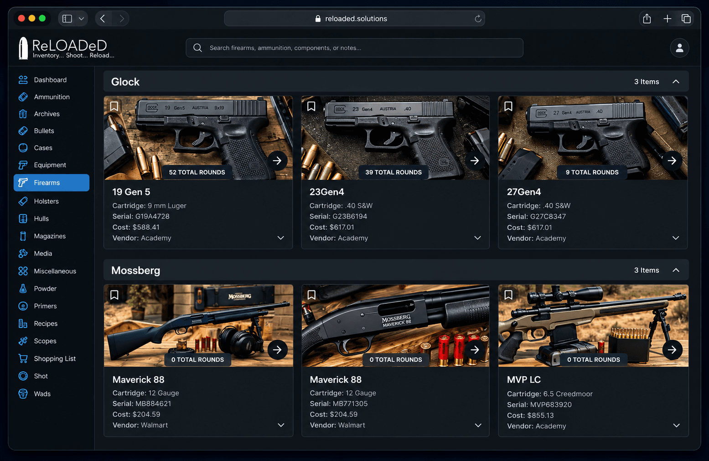Viewport: 709px width, 461px height.
Task: Toggle bookmark on Maverick 88 serial MB884621
Action: (114, 295)
